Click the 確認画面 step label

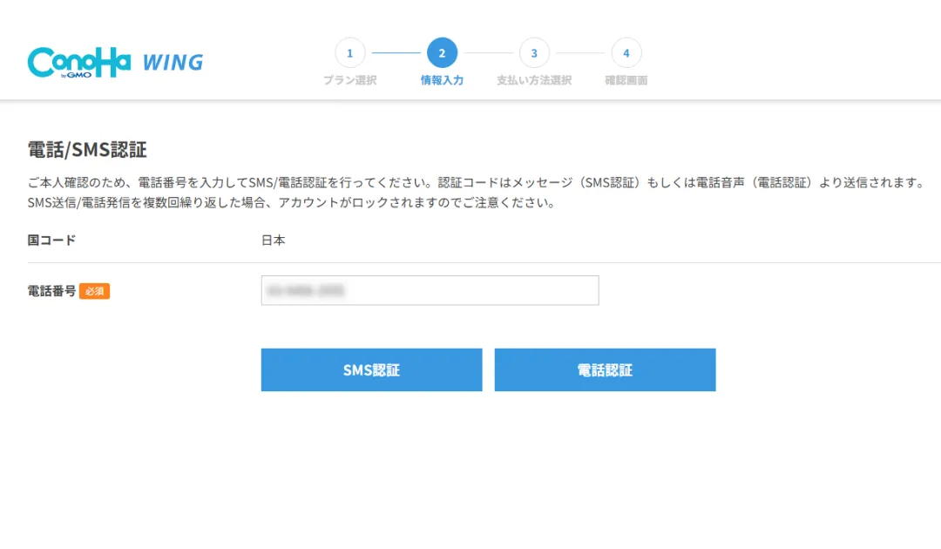626,80
